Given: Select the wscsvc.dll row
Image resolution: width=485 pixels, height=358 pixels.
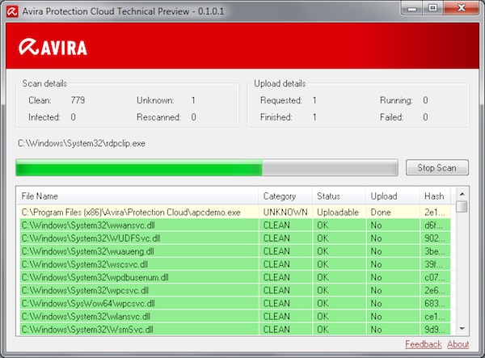Looking at the screenshot, I should click(x=234, y=264).
